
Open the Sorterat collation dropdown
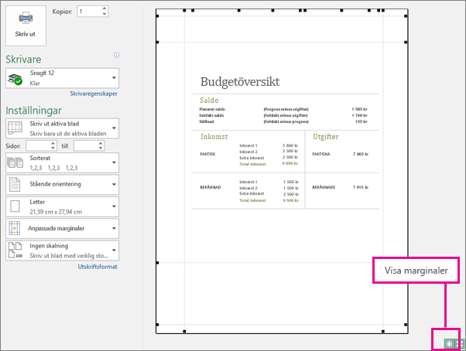coord(62,162)
